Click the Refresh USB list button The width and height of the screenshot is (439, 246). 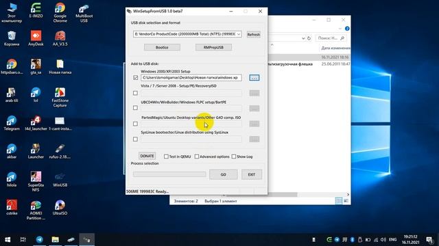(x=253, y=34)
